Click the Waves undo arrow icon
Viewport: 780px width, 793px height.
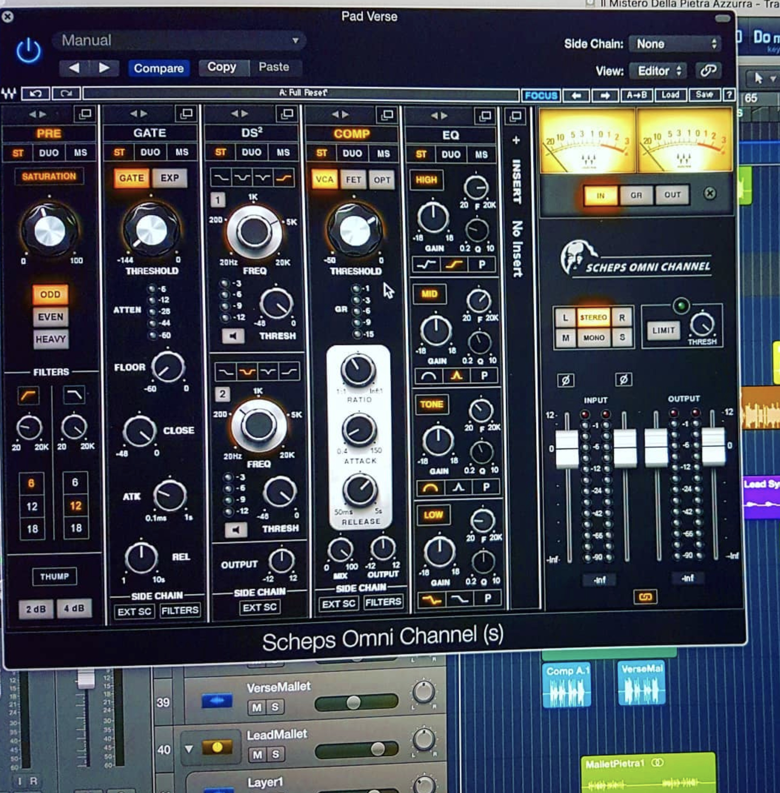(35, 94)
